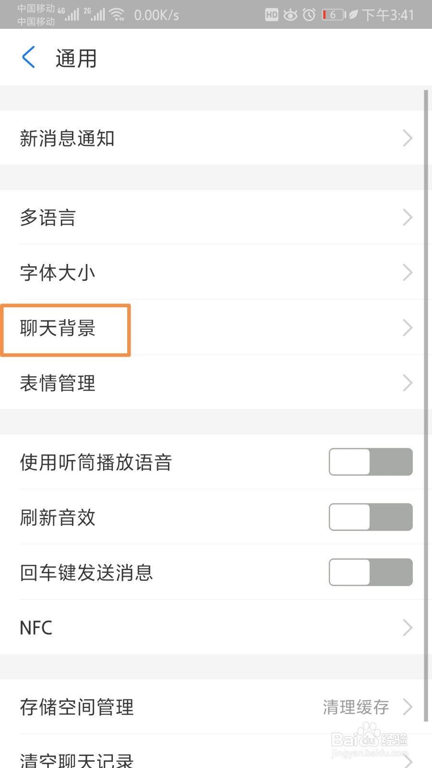Expand the 多语言 row chevron

(408, 217)
